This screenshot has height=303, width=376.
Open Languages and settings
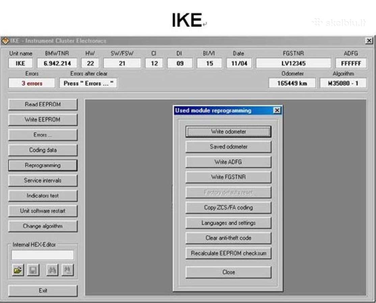pos(228,223)
